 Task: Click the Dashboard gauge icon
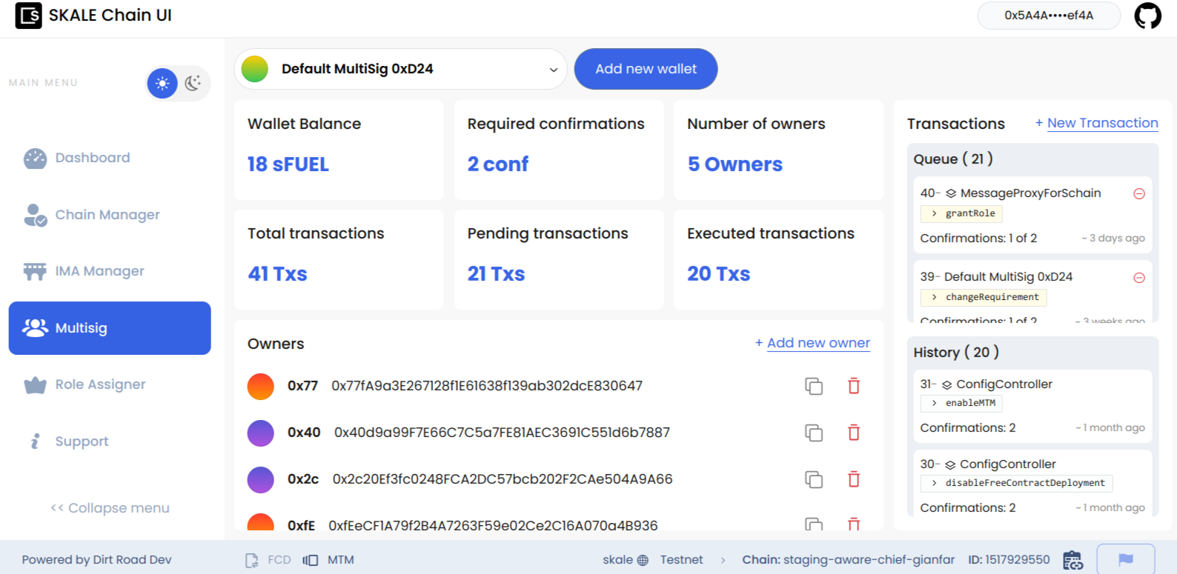click(x=35, y=158)
